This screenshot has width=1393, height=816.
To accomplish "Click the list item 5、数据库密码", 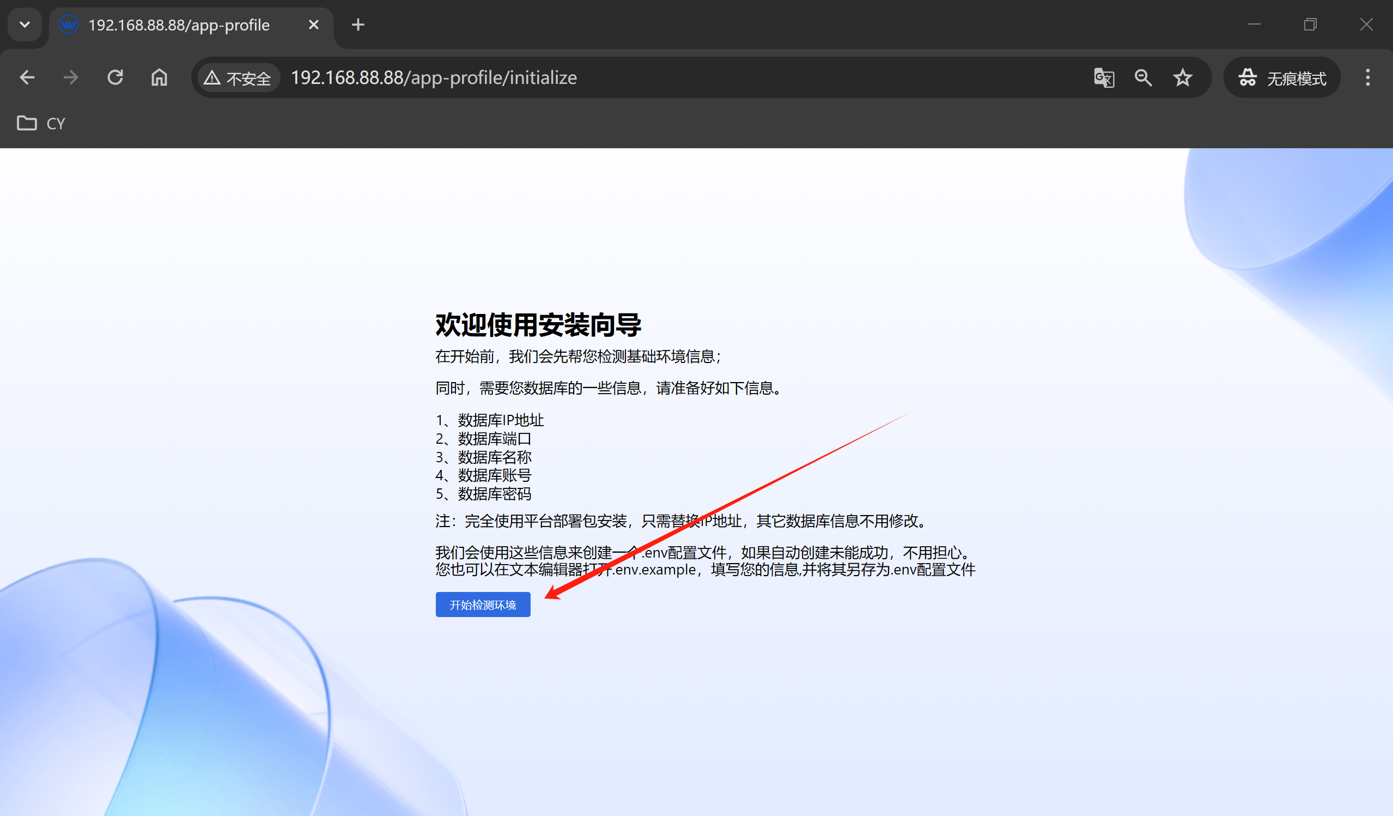I will (x=484, y=494).
